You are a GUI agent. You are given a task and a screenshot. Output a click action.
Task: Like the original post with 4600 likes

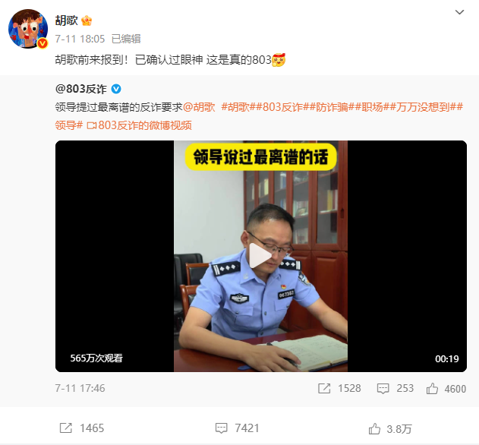(x=446, y=389)
